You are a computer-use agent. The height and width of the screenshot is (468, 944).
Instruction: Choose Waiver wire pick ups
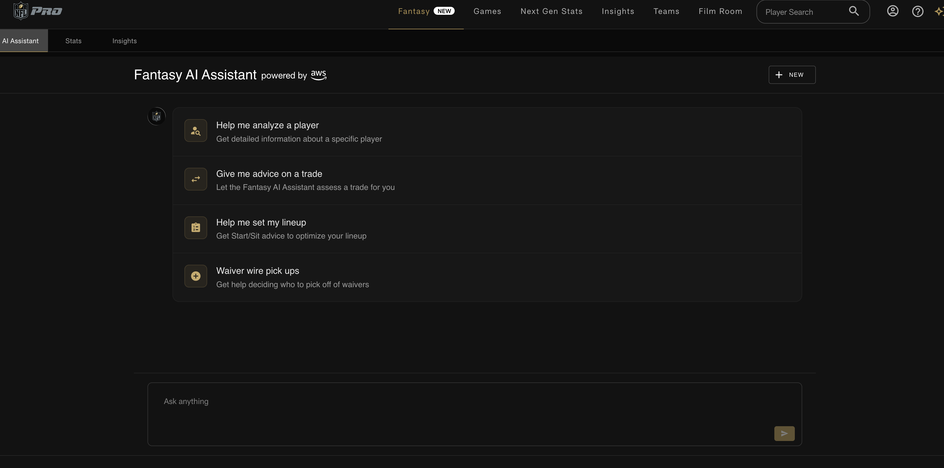click(x=487, y=277)
